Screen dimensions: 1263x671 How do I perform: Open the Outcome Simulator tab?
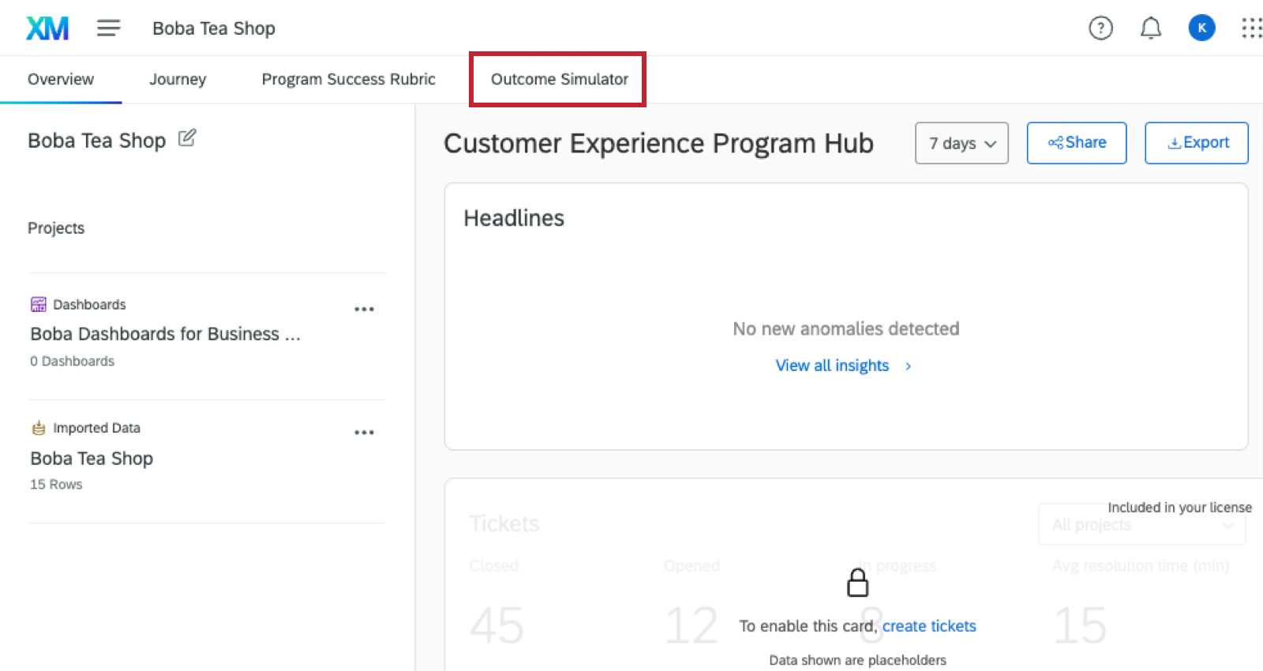click(x=560, y=79)
